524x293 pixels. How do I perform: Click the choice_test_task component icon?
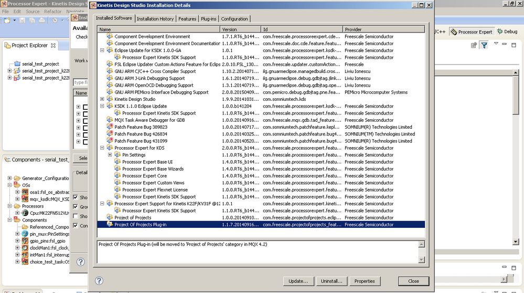point(25,261)
